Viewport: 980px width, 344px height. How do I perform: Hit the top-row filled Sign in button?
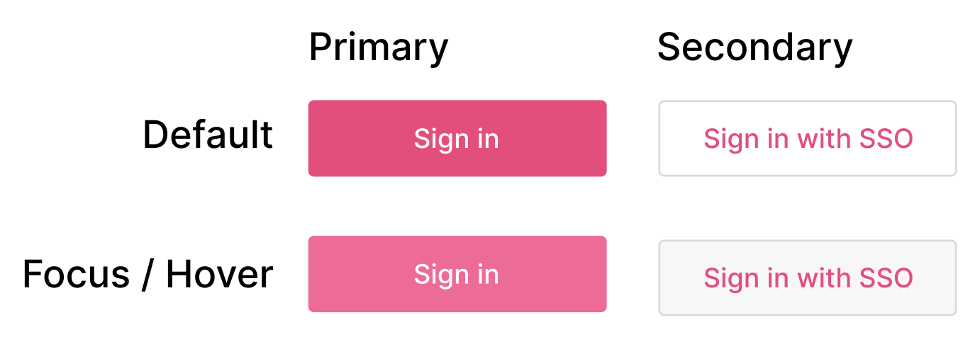click(457, 138)
